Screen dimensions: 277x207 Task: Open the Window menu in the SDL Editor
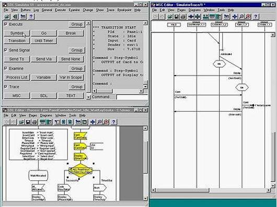click(x=61, y=115)
